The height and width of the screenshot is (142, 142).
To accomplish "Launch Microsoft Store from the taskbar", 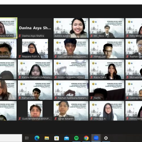I will (57, 138).
